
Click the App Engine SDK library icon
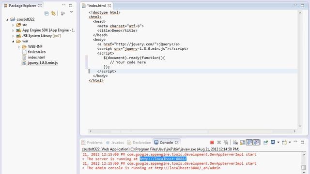click(18, 30)
